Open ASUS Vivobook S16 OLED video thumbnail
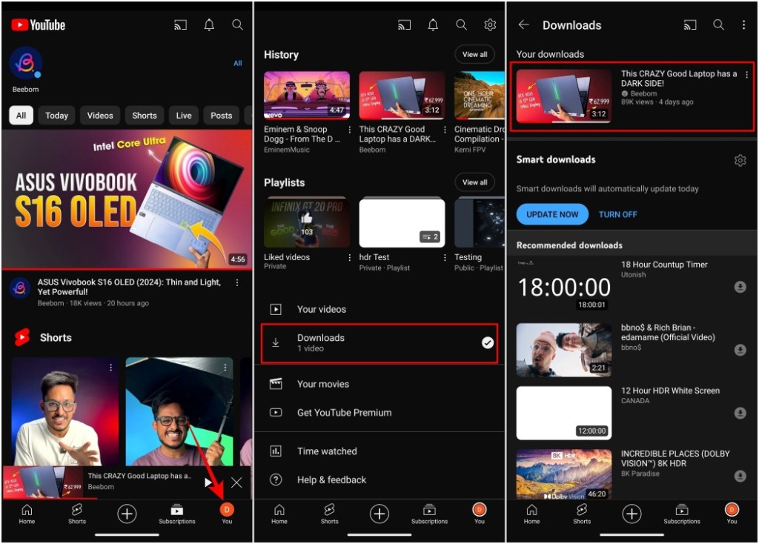759x544 pixels. [127, 199]
